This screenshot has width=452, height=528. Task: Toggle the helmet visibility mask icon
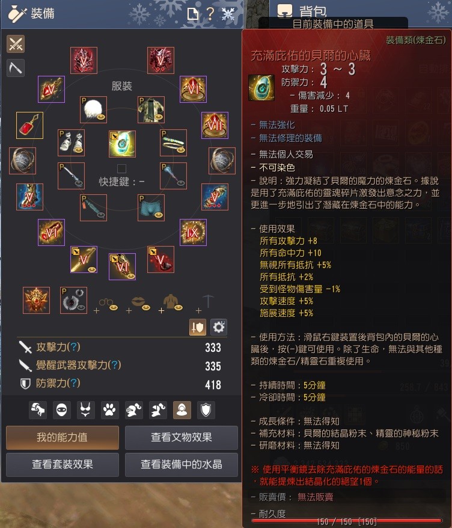61,410
